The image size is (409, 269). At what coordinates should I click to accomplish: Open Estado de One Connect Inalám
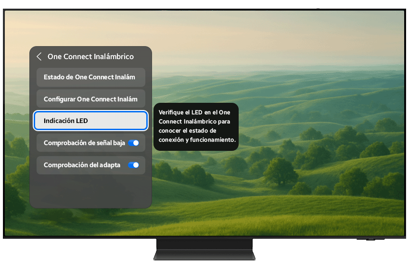coord(90,77)
